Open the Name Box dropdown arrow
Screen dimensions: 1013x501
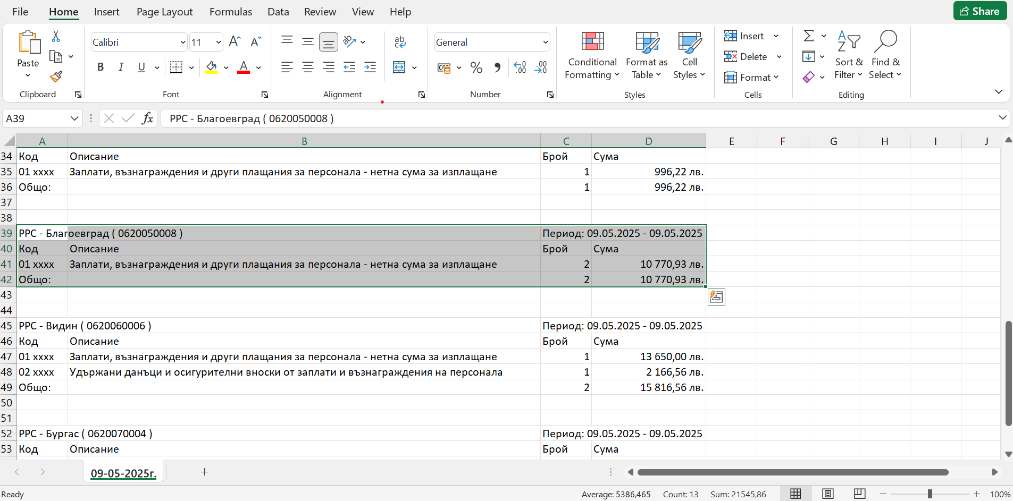(74, 118)
